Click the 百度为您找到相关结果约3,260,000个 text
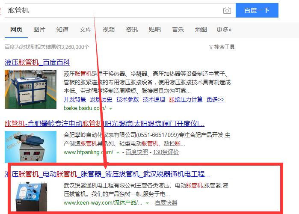Screen dimensions: 299x214 tap(47, 47)
